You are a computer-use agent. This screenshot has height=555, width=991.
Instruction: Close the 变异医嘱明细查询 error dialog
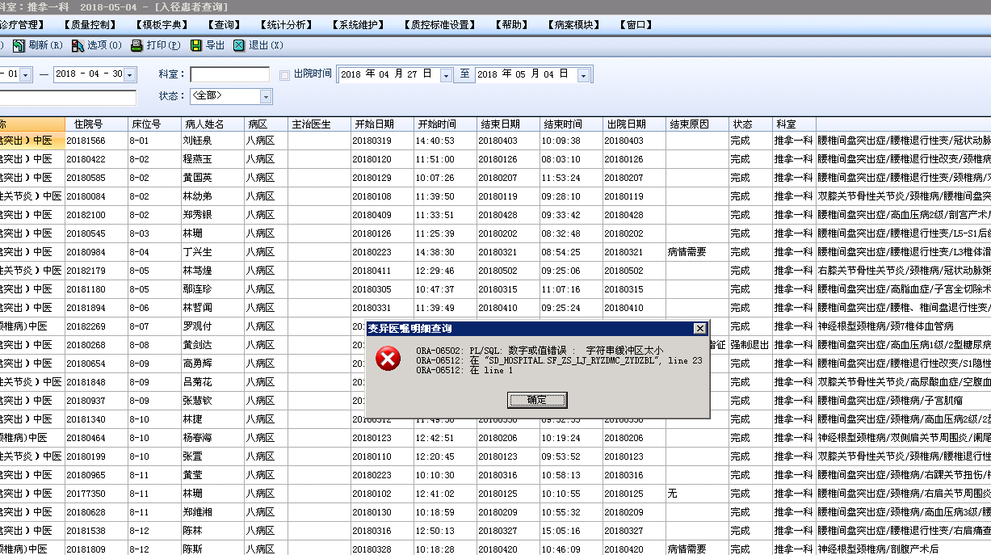click(699, 329)
